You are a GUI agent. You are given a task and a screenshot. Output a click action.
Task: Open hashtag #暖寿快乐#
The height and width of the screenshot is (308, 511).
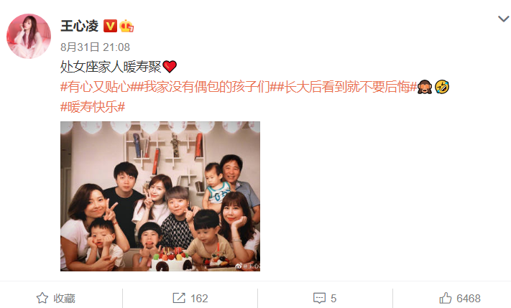pyautogui.click(x=93, y=107)
